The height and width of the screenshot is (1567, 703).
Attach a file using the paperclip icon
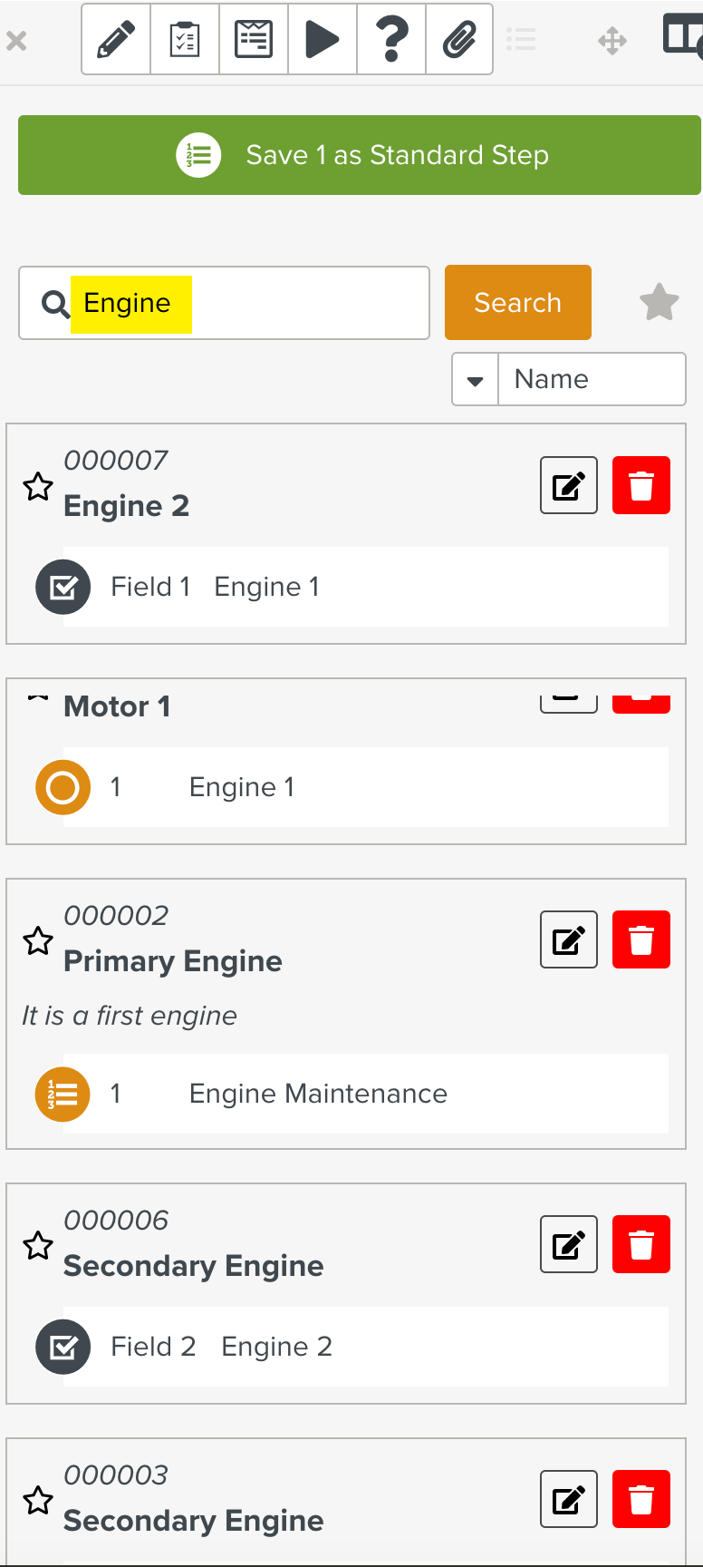(x=458, y=39)
